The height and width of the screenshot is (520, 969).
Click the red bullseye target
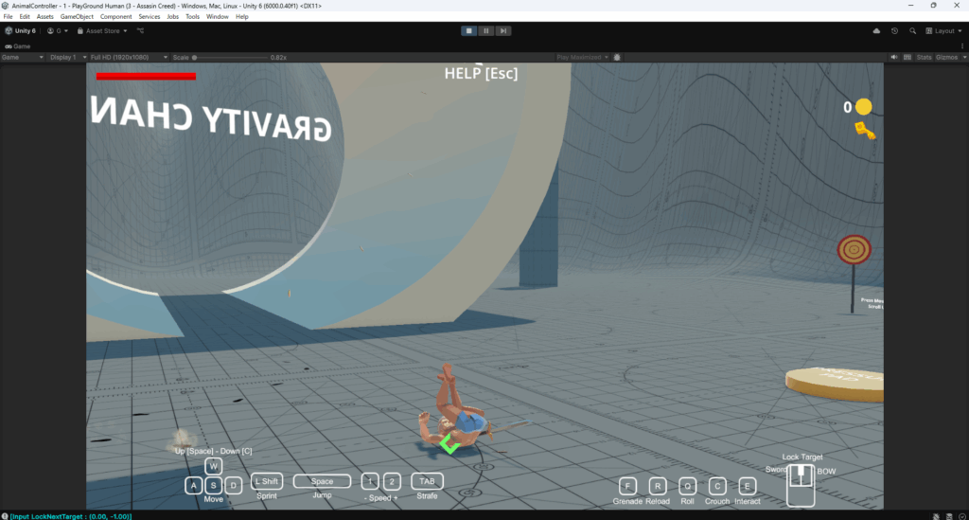[854, 250]
